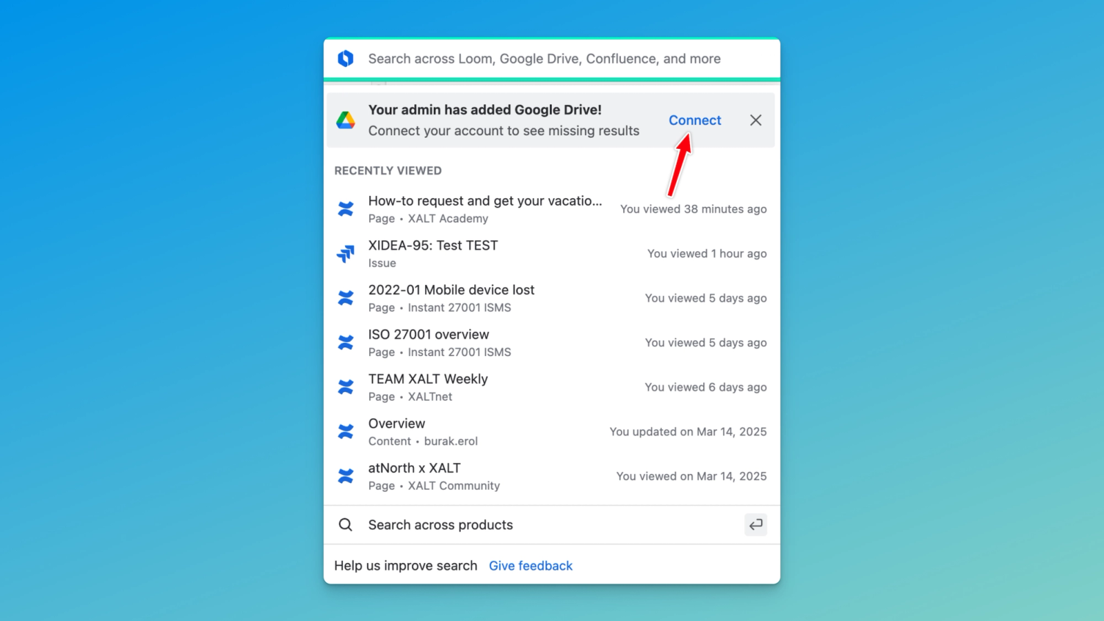Image resolution: width=1104 pixels, height=621 pixels.
Task: Click 'You viewed 1 hour ago' text
Action: (x=707, y=254)
